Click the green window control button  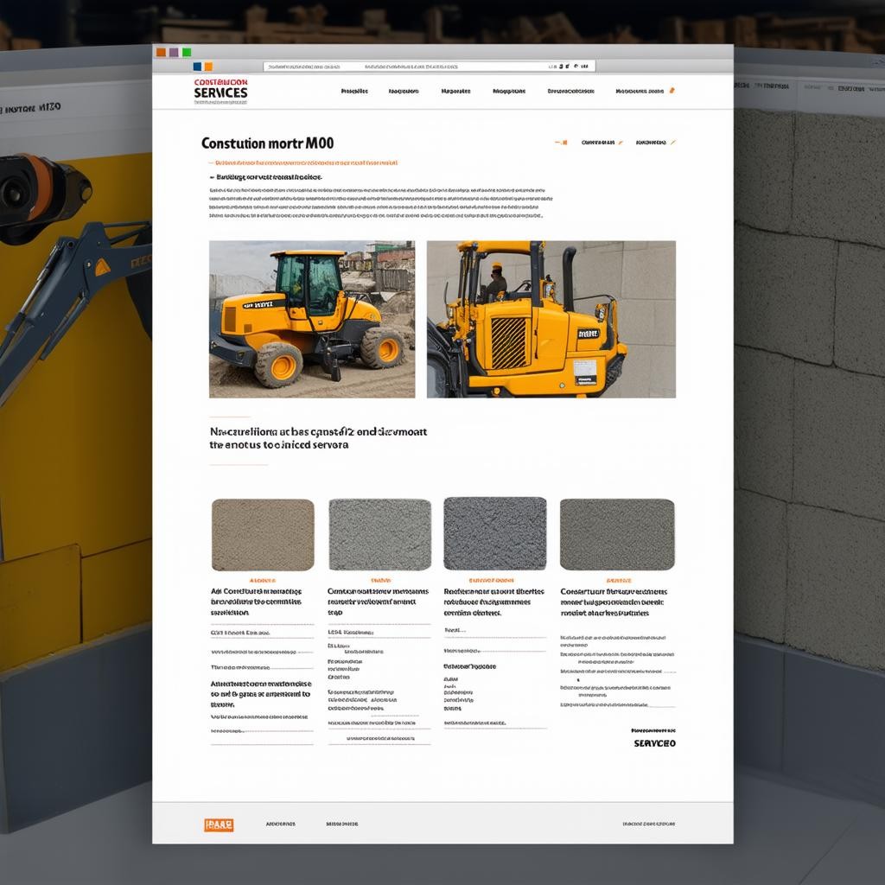point(187,52)
